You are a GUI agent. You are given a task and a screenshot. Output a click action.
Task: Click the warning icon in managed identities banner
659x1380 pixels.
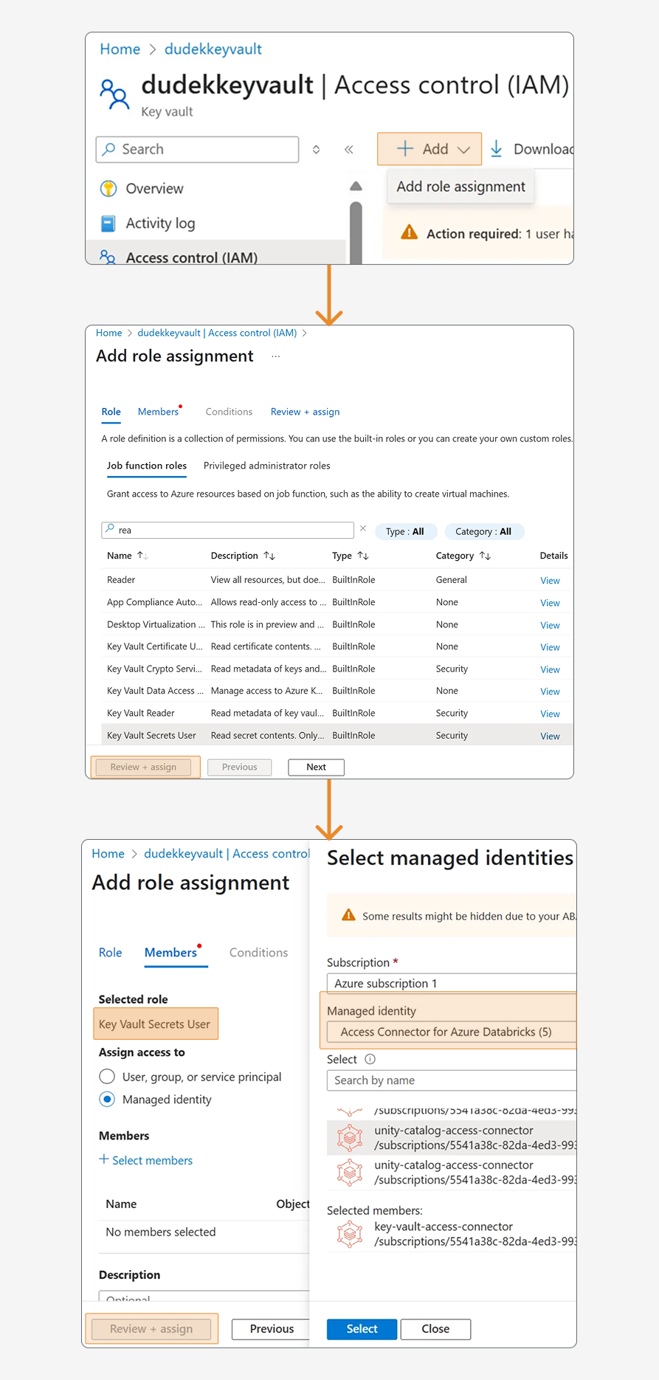pyautogui.click(x=349, y=915)
